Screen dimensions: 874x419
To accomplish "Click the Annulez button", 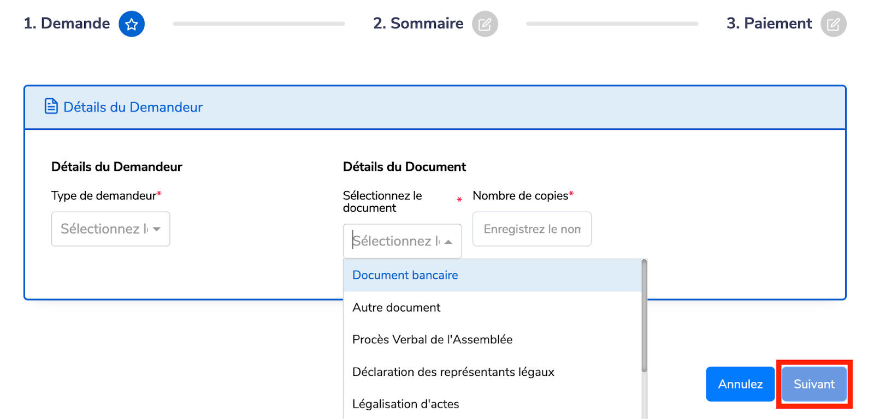I will point(740,384).
